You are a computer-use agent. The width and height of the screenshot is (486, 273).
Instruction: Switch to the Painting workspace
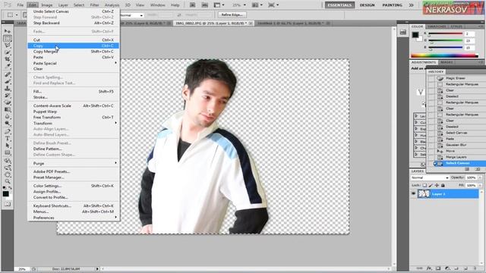click(392, 5)
